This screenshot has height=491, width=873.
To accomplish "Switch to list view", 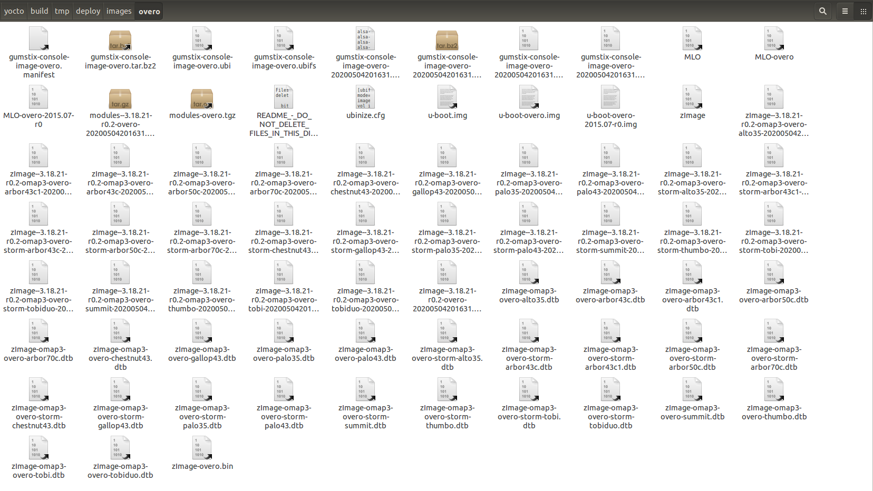I will [845, 11].
